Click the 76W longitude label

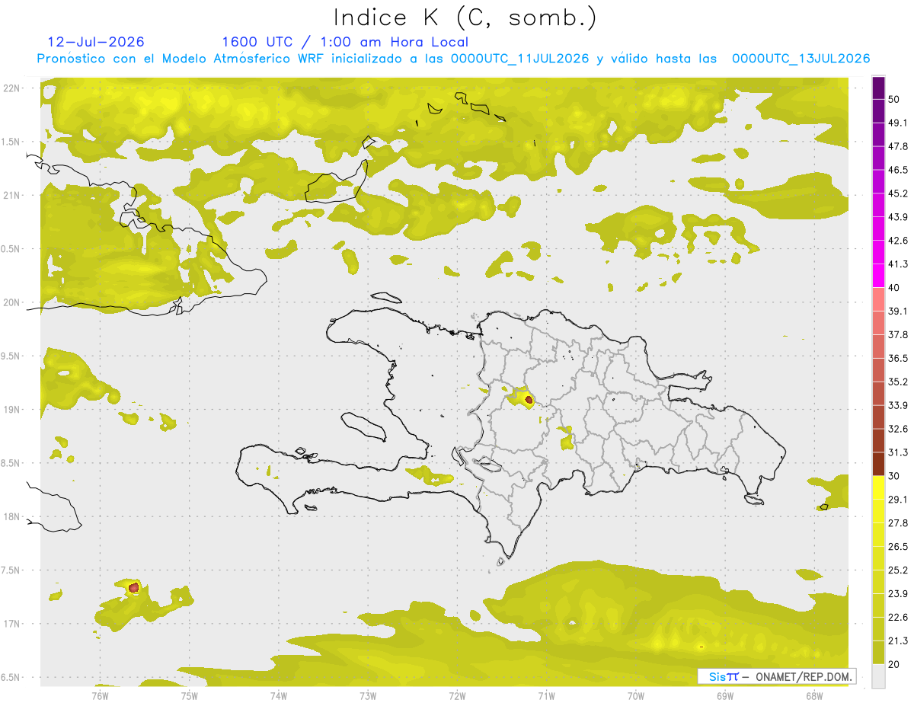point(100,695)
